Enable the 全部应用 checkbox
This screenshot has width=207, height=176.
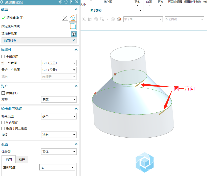click(3, 57)
